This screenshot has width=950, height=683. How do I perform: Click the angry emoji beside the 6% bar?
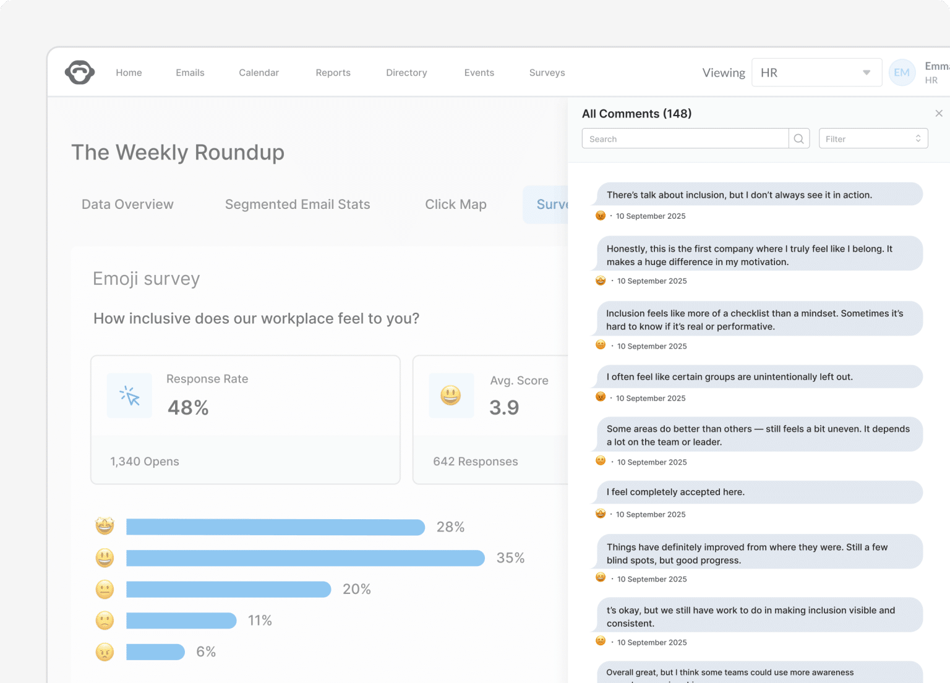(x=105, y=651)
